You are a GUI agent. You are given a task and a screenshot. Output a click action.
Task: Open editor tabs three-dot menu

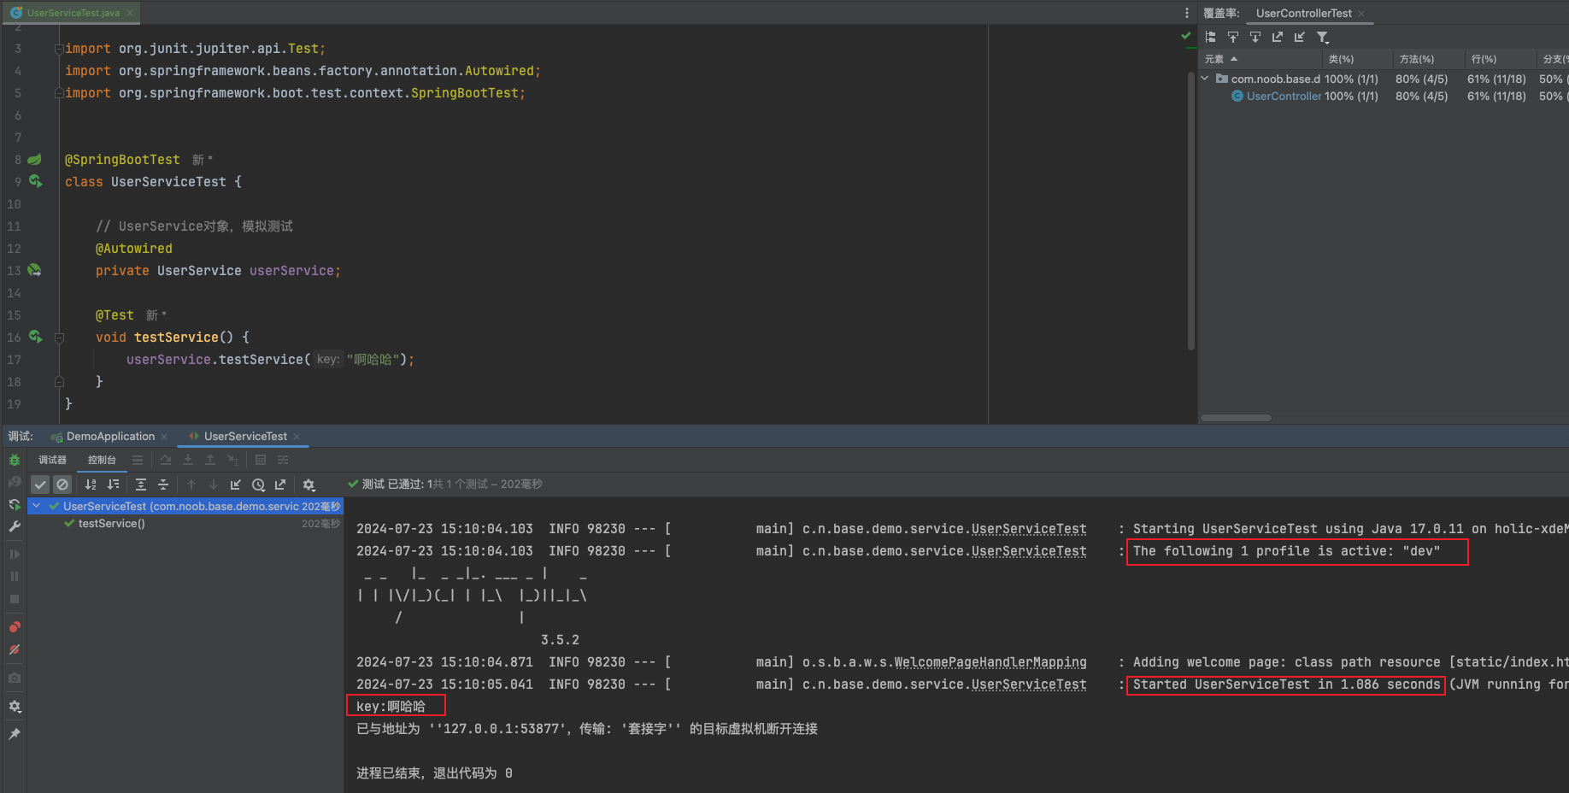point(1187,13)
